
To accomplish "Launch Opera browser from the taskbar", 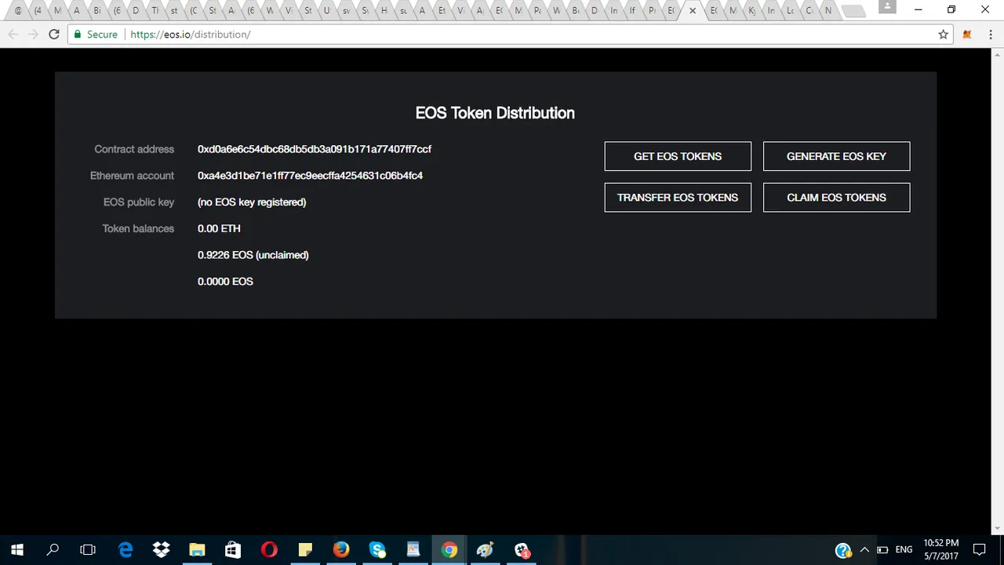I will (x=269, y=550).
